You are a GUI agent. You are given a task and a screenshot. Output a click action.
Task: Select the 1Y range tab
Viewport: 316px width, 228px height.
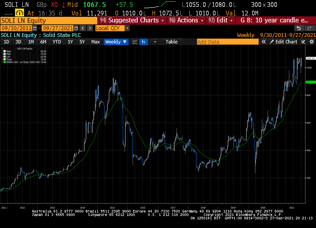pyautogui.click(x=70, y=42)
